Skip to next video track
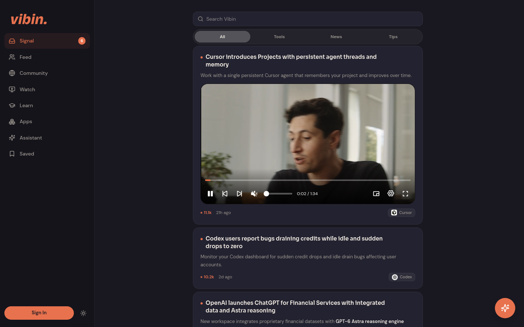 pyautogui.click(x=239, y=194)
